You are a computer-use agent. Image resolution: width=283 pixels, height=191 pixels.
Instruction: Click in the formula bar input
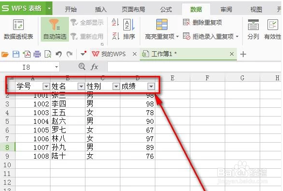pyautogui.click(x=194, y=67)
